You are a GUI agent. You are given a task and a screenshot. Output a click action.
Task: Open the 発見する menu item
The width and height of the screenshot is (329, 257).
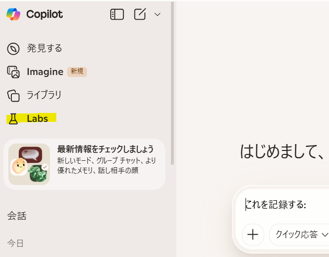point(44,48)
